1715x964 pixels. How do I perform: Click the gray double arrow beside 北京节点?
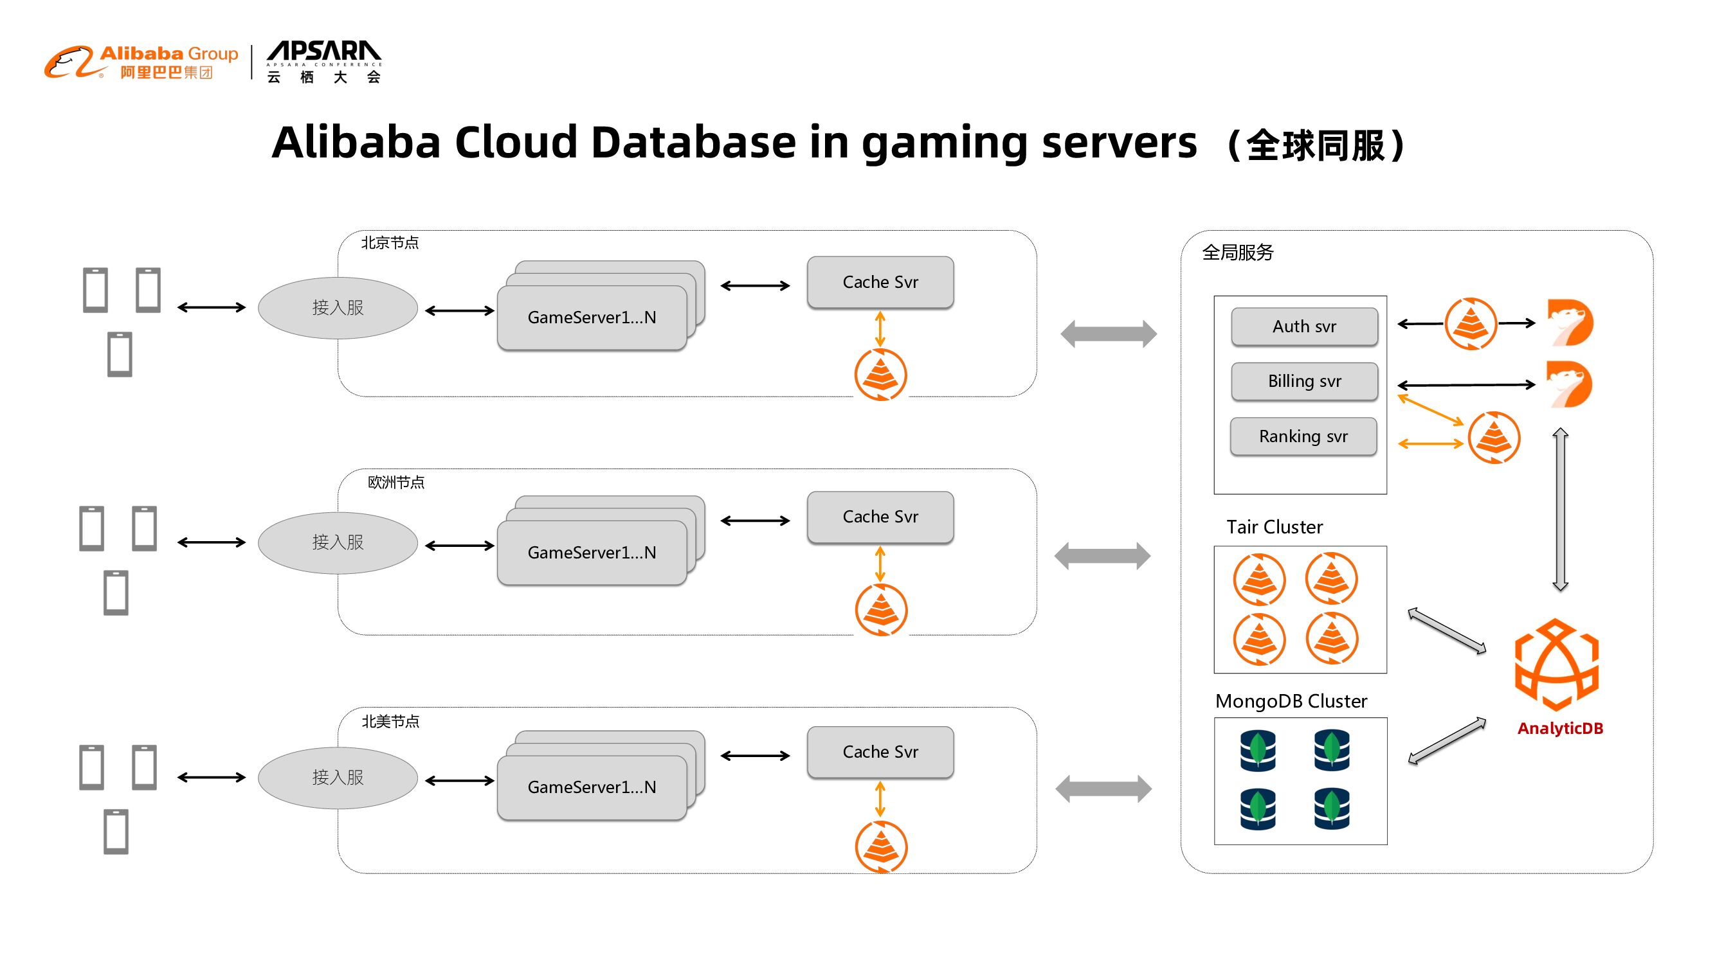(1108, 334)
